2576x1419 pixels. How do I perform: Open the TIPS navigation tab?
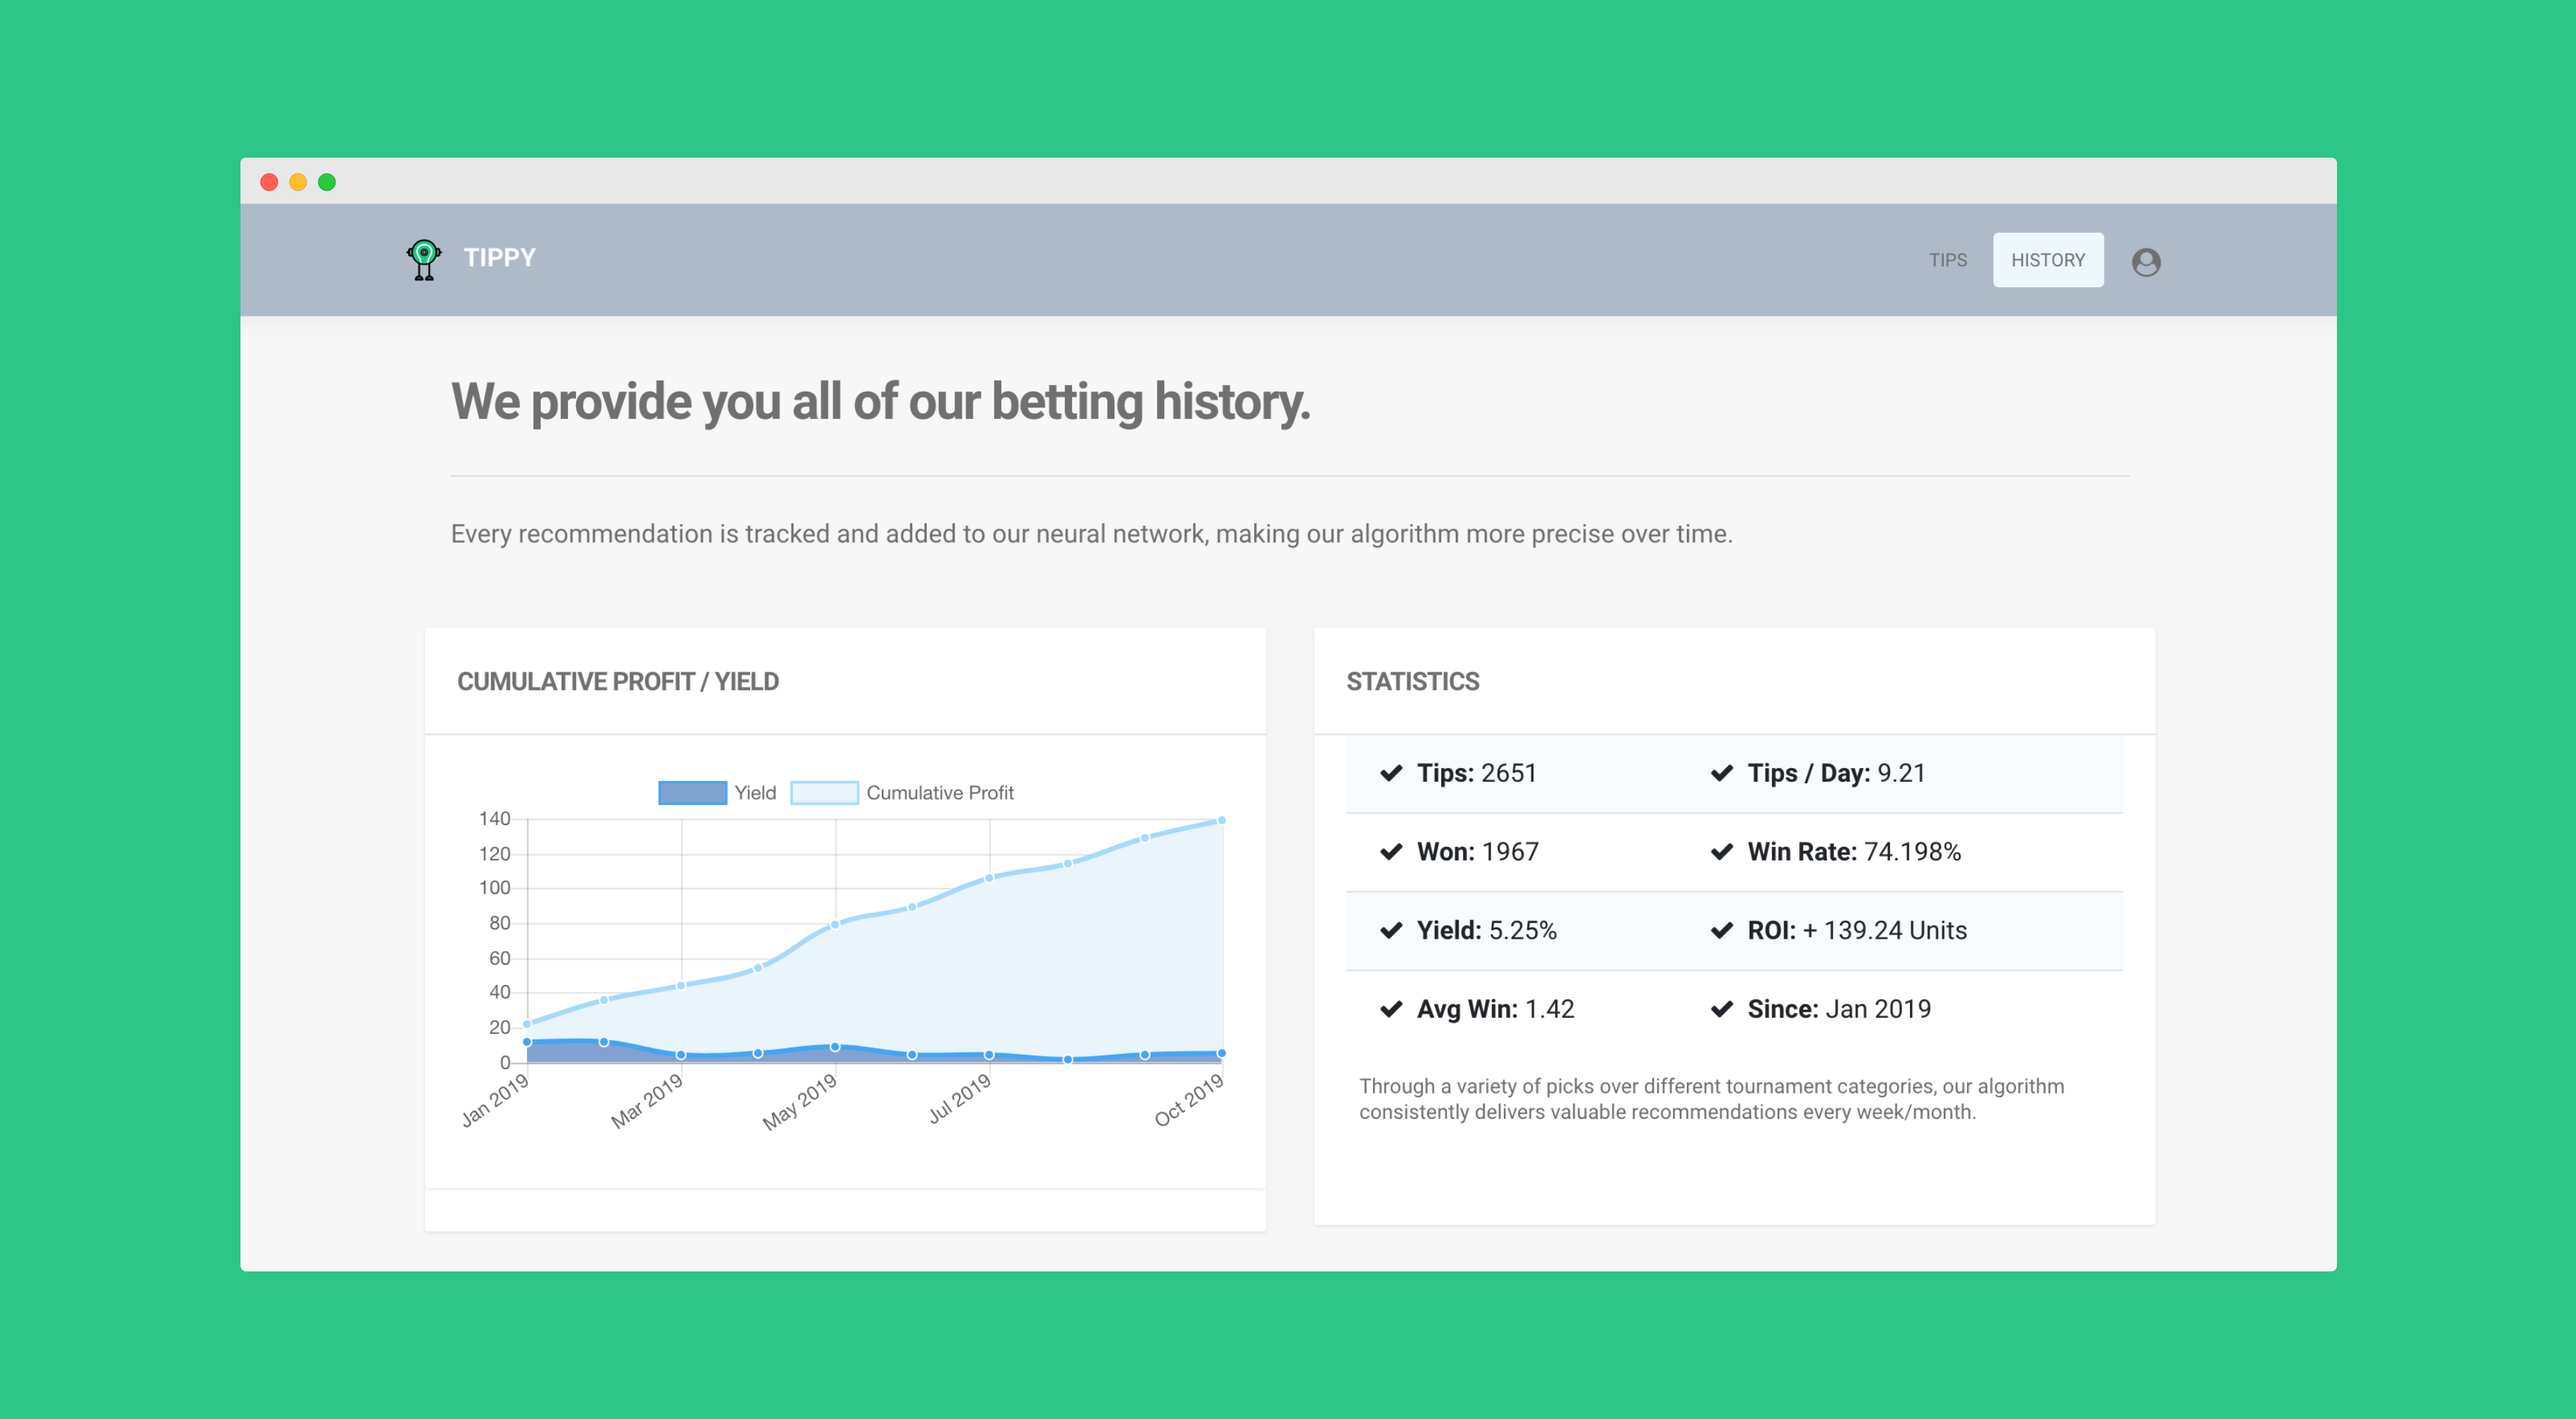[1947, 260]
